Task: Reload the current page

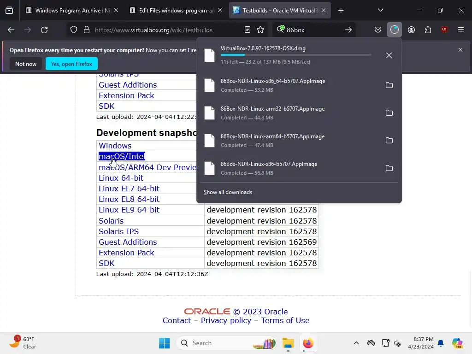Action: 44,30
